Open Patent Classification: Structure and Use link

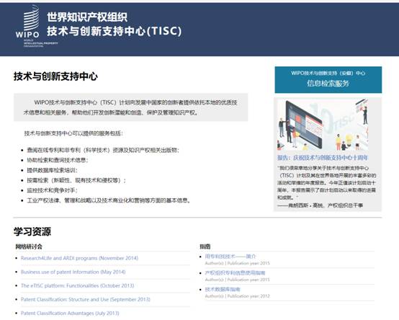coord(86,299)
